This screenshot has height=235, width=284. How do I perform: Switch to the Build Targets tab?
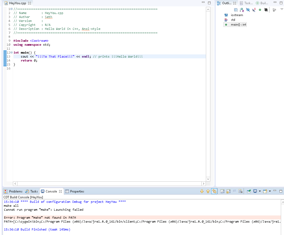coord(262,3)
